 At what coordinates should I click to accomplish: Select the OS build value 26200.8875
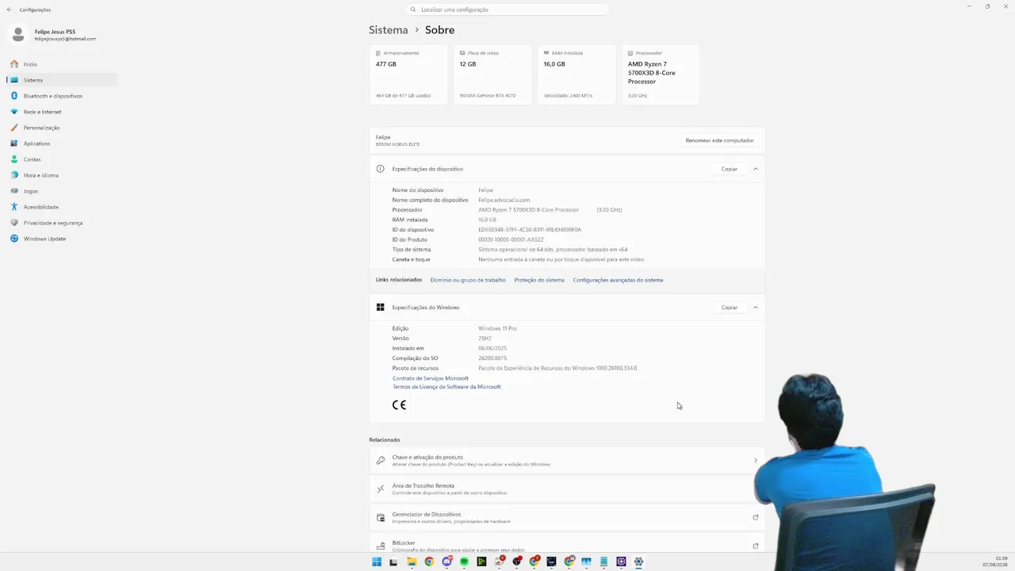coord(492,358)
